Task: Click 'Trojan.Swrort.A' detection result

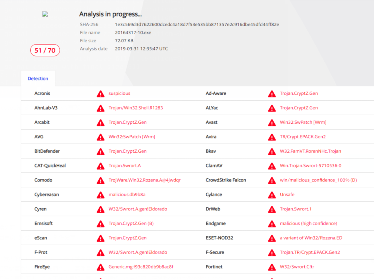Action: [125, 165]
